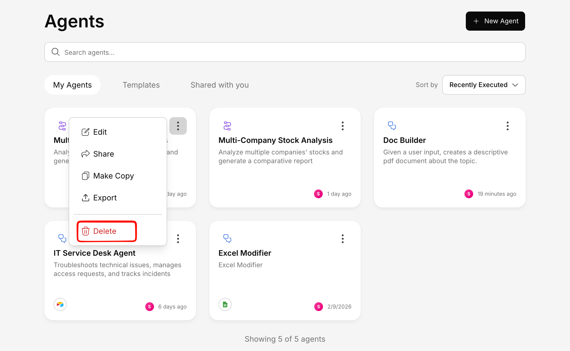Viewport: 570px width, 351px height.
Task: Select Share in the context menu
Action: point(103,154)
